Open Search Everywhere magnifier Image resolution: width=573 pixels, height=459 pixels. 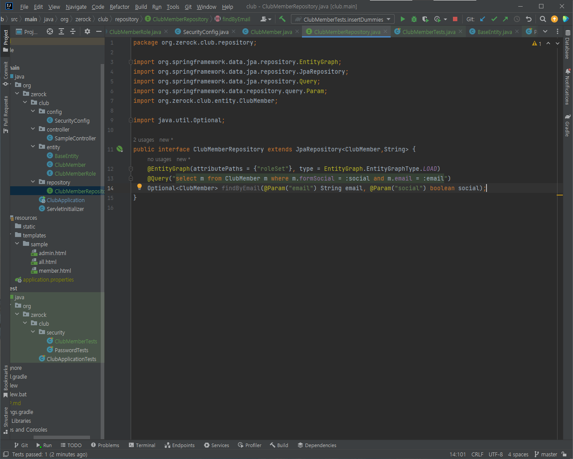[x=543, y=19]
